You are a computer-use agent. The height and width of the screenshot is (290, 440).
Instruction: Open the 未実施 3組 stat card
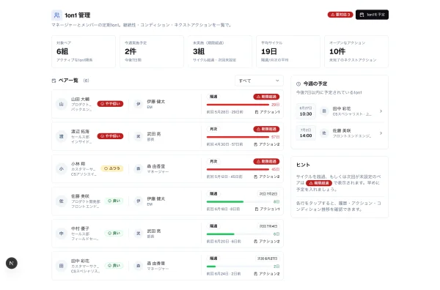[x=220, y=51]
